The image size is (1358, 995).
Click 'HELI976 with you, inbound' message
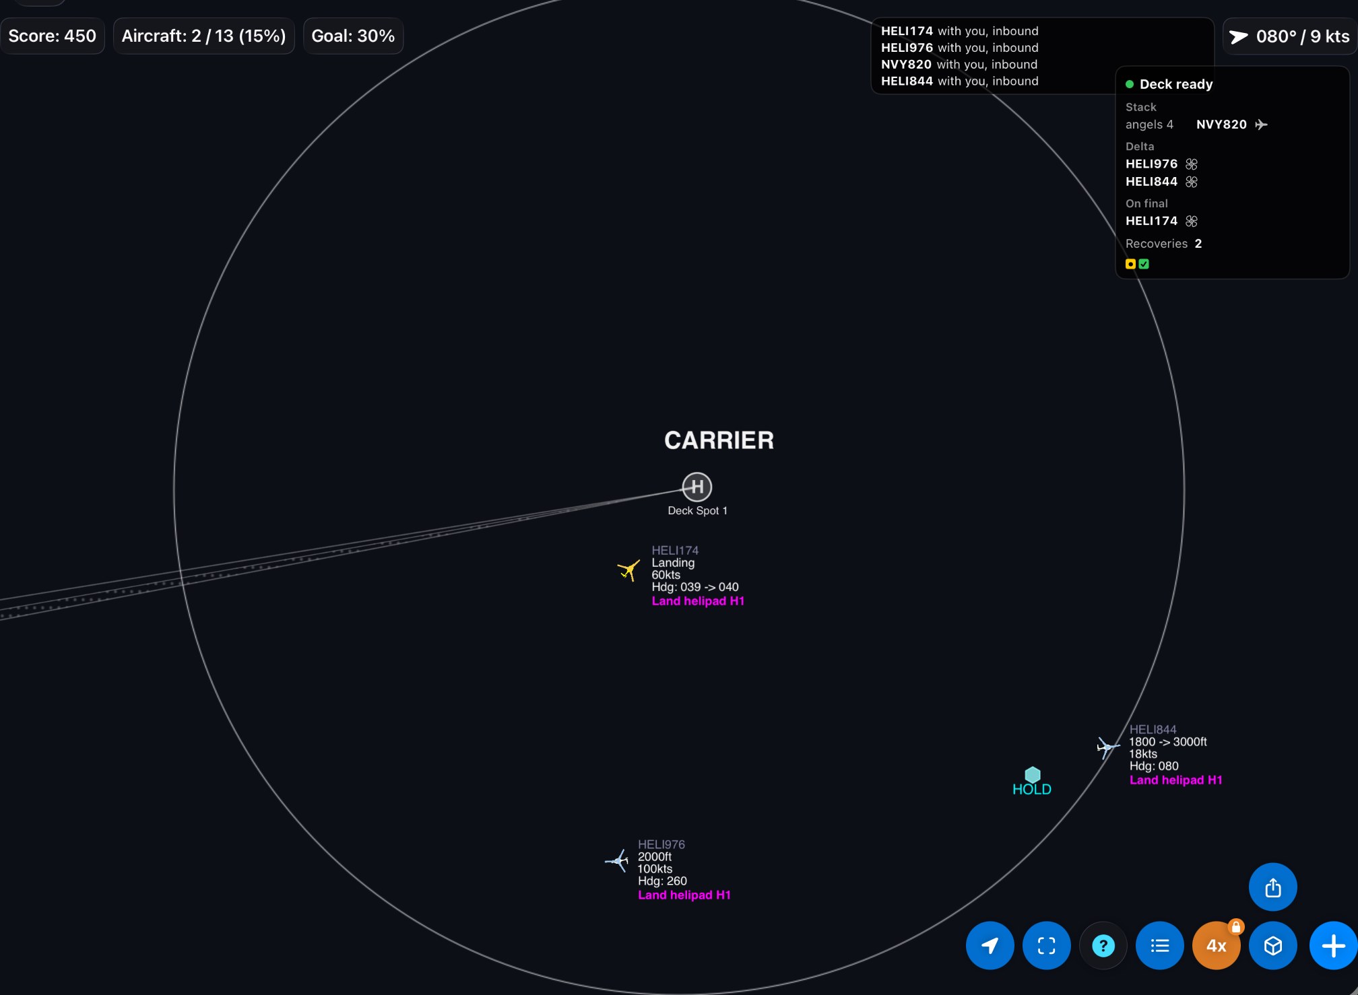960,48
